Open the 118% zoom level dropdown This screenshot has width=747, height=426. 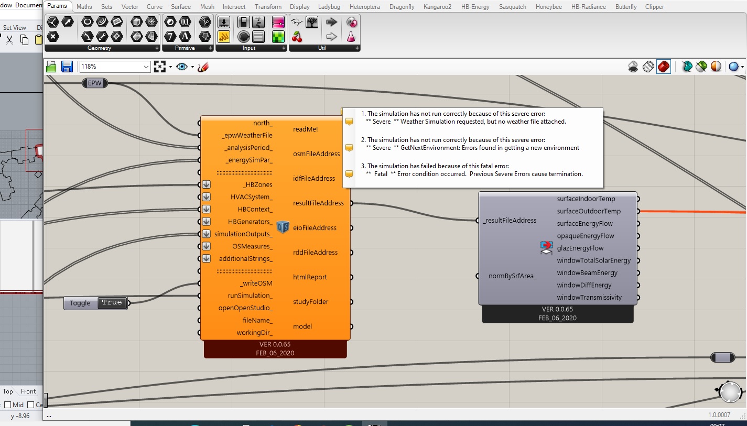(146, 67)
